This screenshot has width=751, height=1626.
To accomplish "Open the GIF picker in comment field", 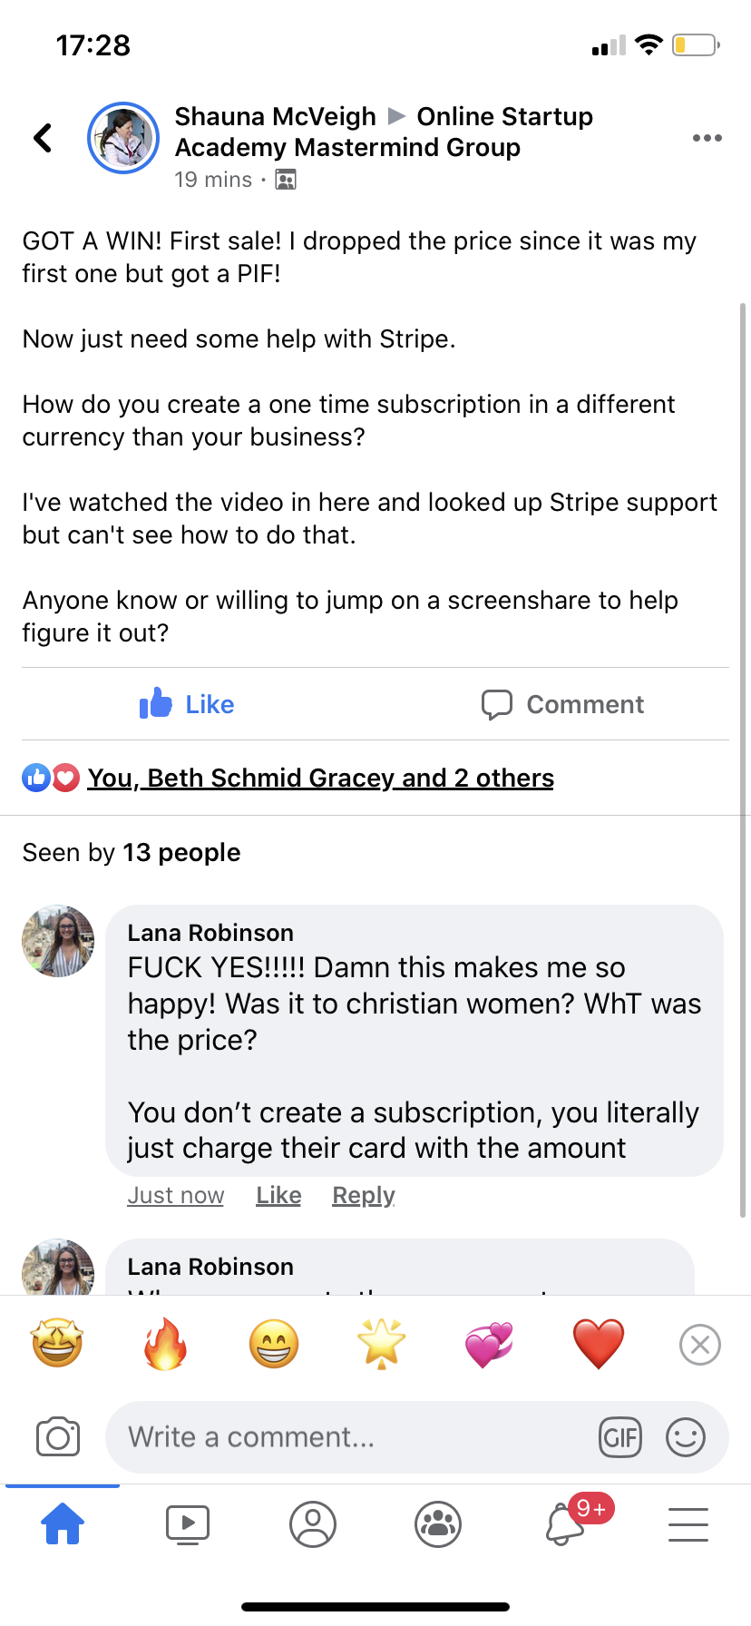I will (x=620, y=1437).
